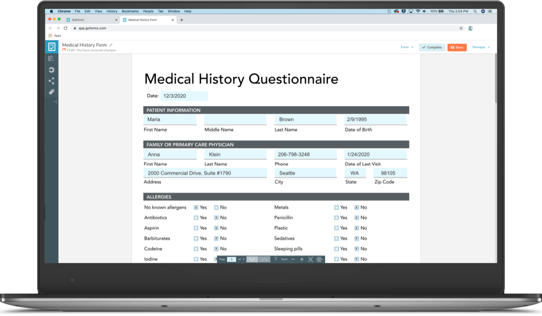Open the share options via share icon
Viewport: 542px width, 316px height.
(52, 80)
